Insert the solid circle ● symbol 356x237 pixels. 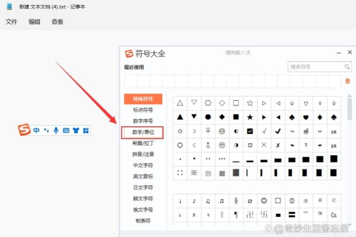[208, 117]
